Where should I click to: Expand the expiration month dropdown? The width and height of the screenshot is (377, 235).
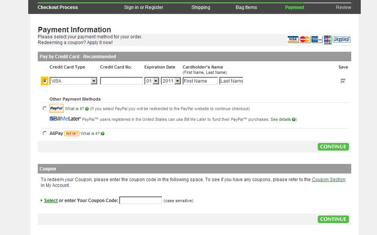coord(156,81)
